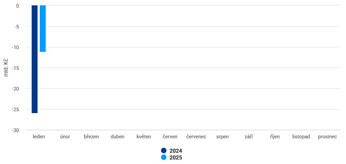The width and height of the screenshot is (346, 164).
Task: Click the leden month axis label
Action: click(39, 137)
